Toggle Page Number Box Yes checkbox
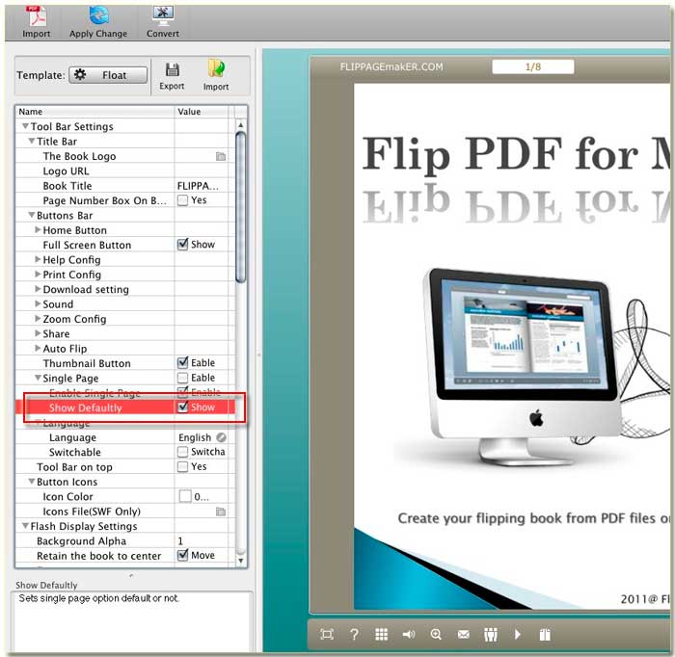 pos(182,200)
